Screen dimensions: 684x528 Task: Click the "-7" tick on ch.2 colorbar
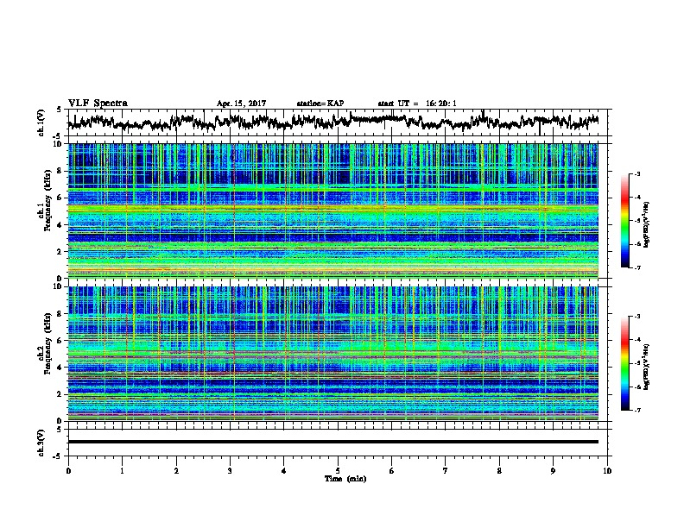636,410
